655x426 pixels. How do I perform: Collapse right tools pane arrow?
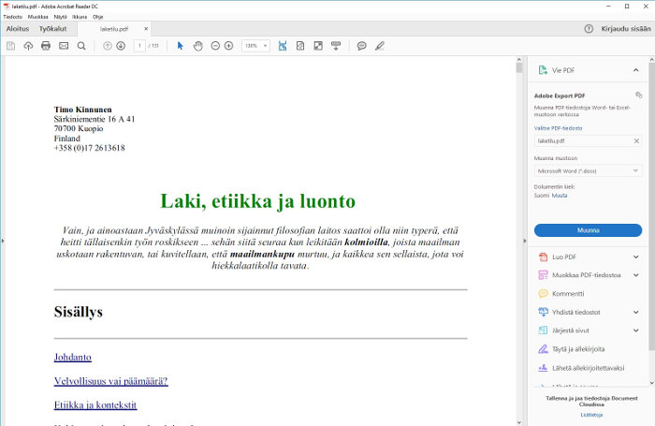coord(525,241)
